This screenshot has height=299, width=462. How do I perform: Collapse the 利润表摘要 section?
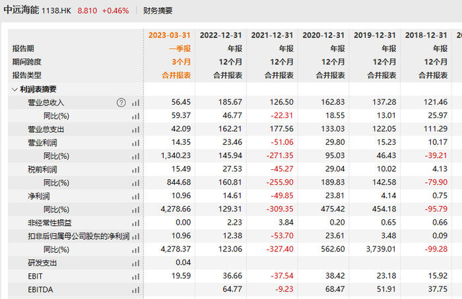(15, 90)
